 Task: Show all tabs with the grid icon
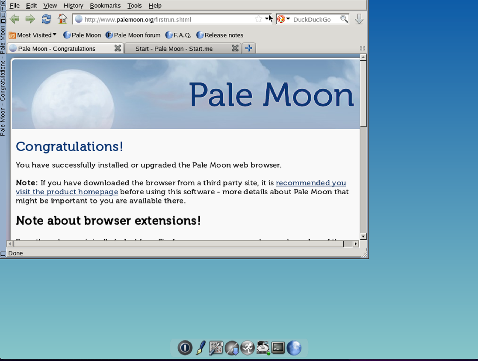[363, 48]
